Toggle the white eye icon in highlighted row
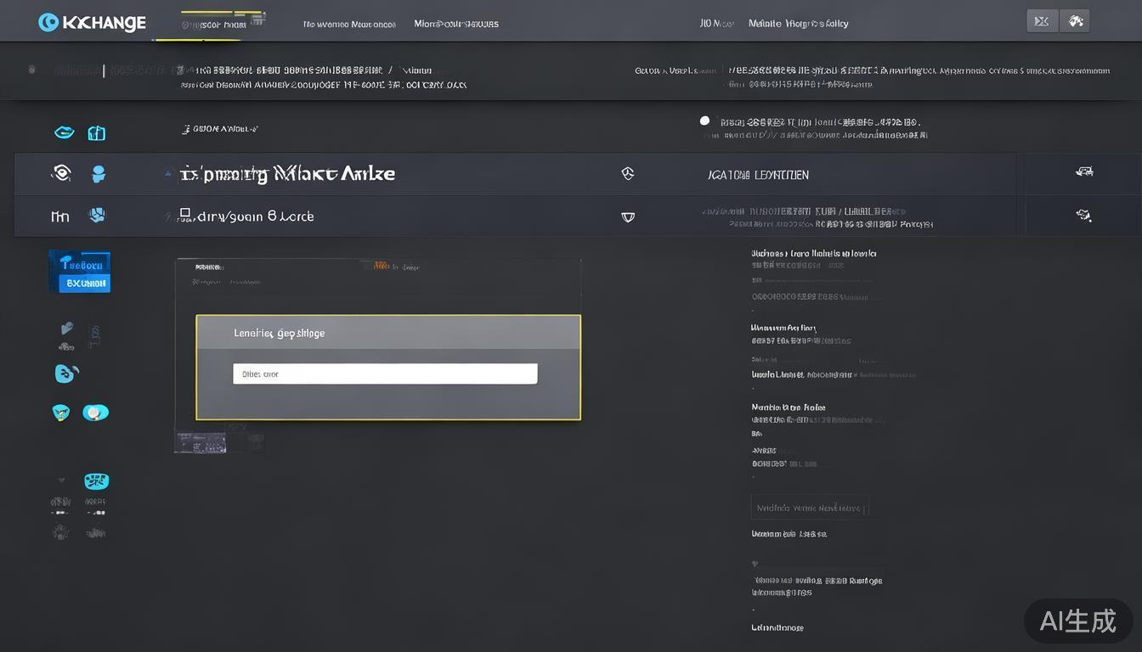 pyautogui.click(x=60, y=173)
